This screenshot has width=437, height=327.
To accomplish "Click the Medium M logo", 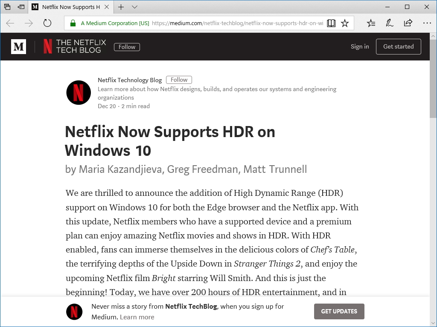I will click(x=18, y=46).
